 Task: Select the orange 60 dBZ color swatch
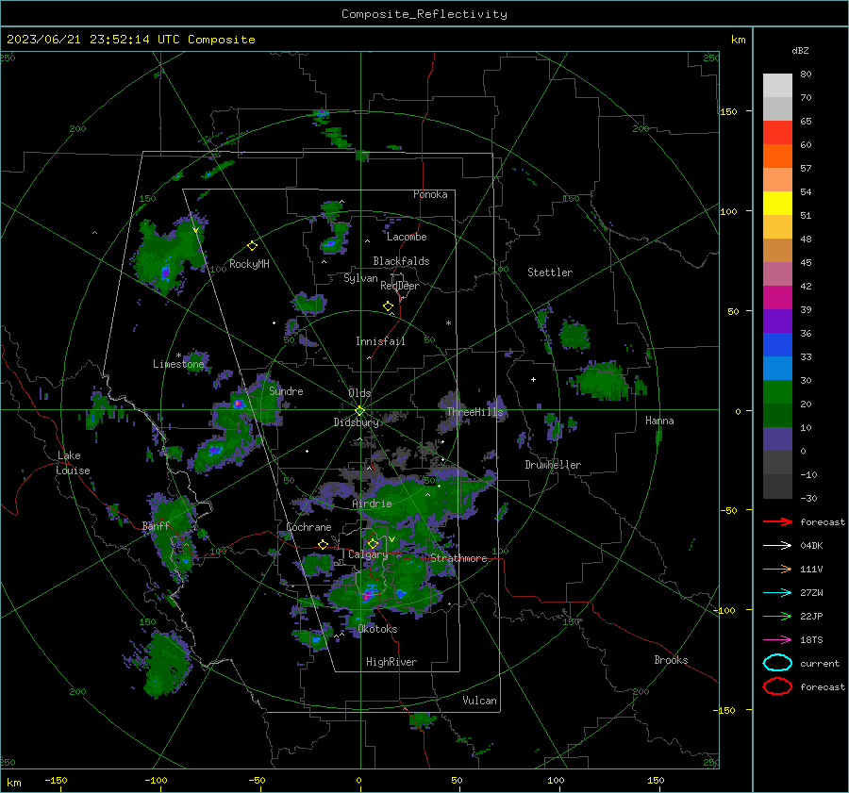coord(777,156)
